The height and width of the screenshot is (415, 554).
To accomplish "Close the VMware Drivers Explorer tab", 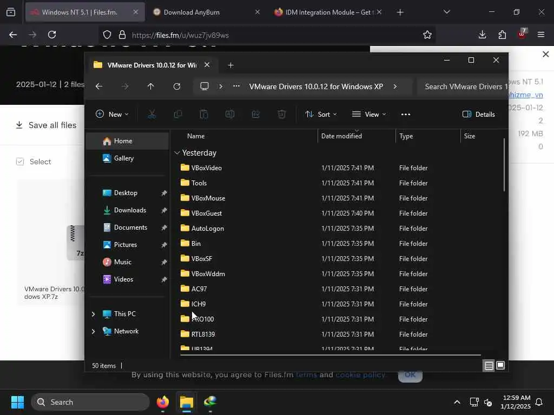I will point(207,65).
